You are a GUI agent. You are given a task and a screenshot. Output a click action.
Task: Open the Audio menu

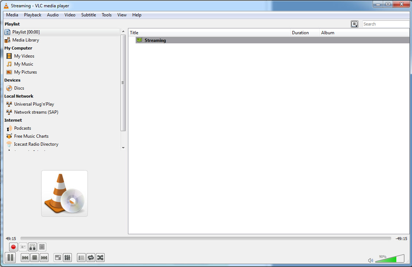(x=53, y=15)
